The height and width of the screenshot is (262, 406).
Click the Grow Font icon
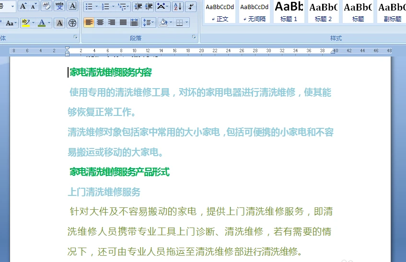point(23,6)
